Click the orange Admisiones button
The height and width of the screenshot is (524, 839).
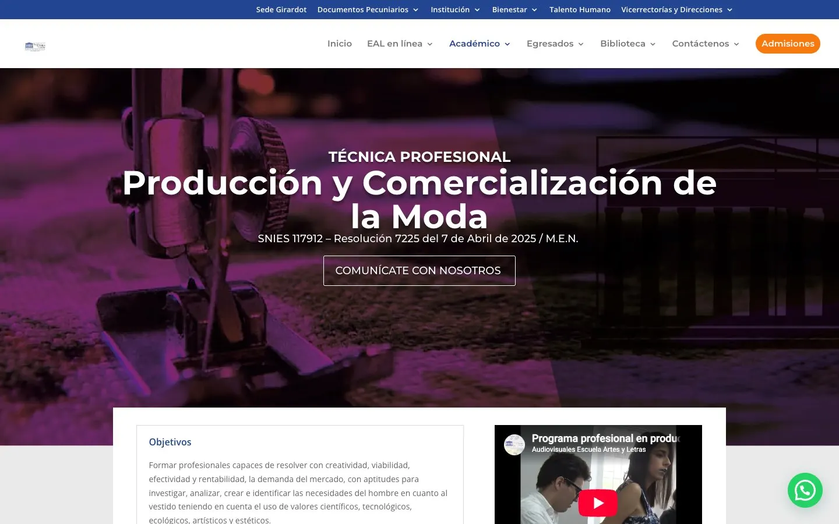coord(788,44)
